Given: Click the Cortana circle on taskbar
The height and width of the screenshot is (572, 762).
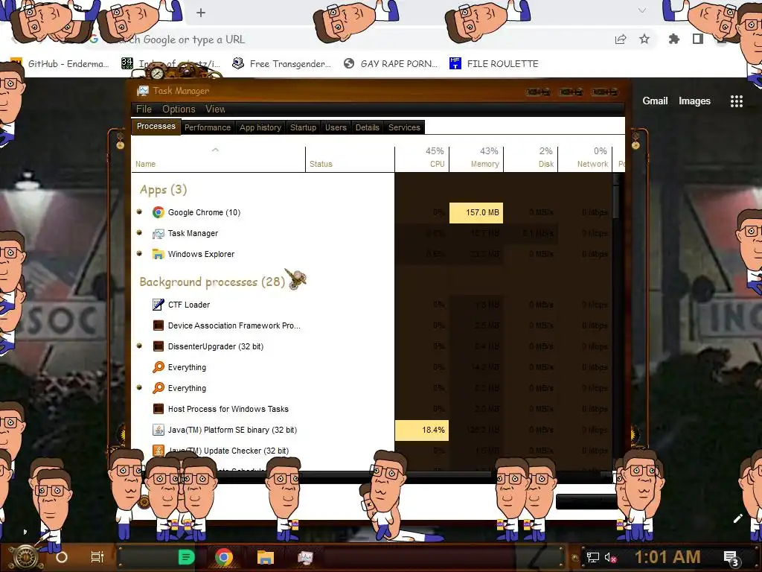Looking at the screenshot, I should coord(62,557).
